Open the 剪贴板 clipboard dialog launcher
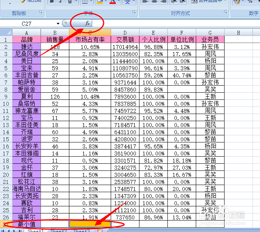The image size is (260, 232). [x=41, y=12]
